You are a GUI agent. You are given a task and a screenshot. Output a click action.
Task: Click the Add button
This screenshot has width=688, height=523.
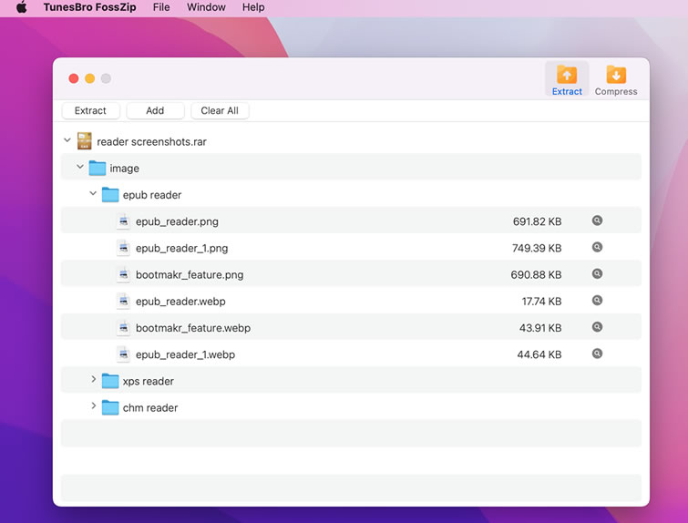155,110
